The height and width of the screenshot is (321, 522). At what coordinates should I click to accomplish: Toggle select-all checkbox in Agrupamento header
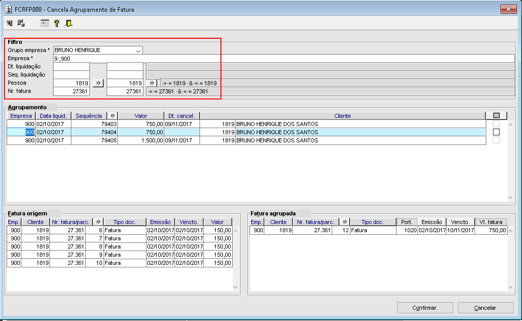[496, 115]
